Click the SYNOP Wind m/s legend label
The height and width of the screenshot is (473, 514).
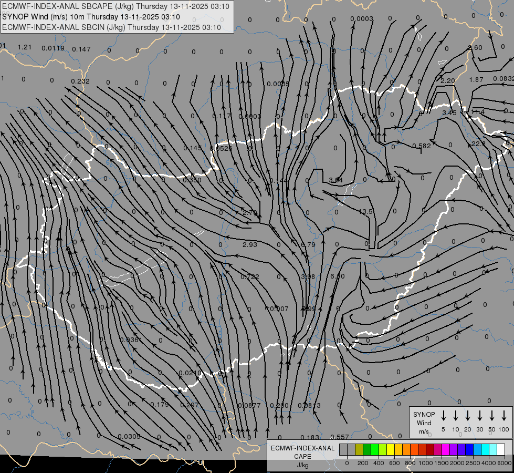click(x=424, y=423)
